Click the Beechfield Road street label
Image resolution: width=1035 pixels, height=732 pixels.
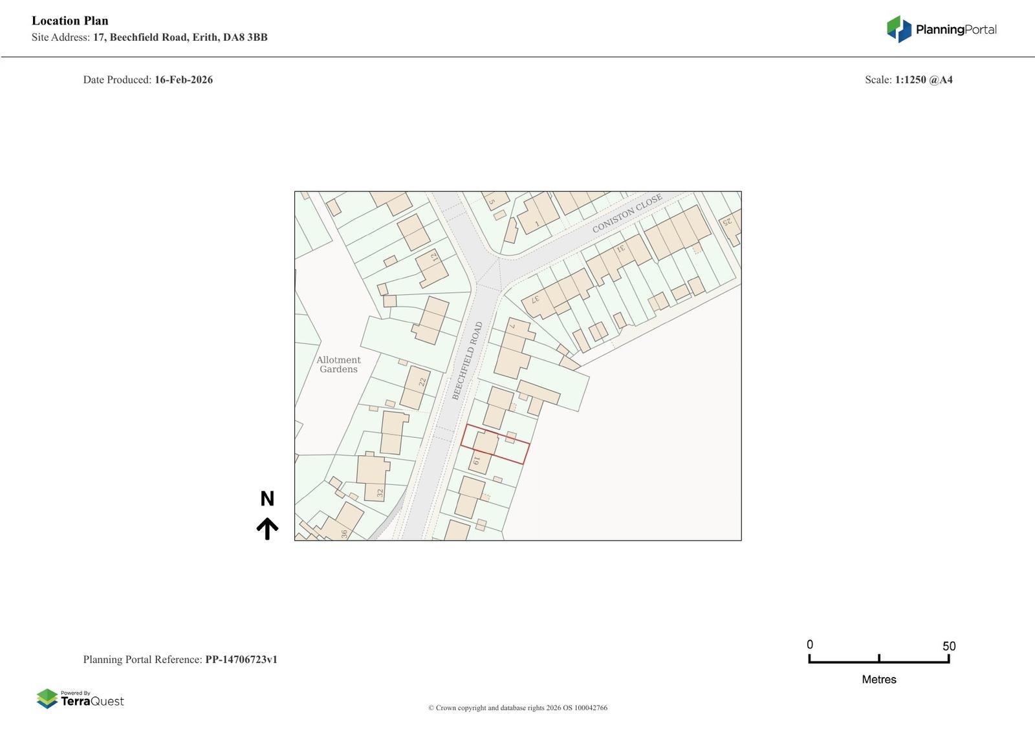467,360
